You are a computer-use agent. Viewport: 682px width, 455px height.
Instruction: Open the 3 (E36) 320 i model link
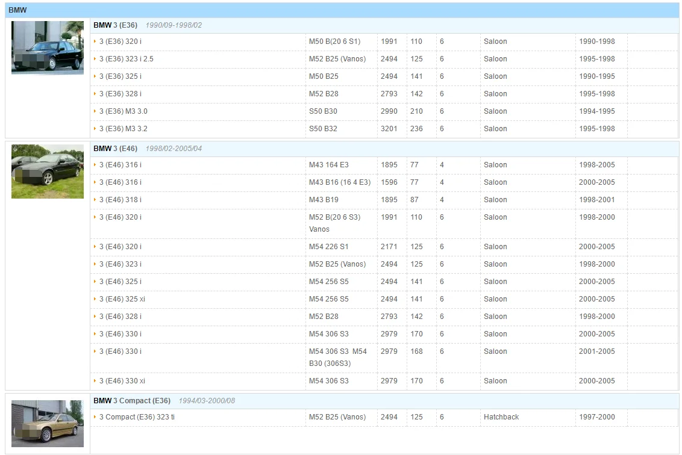pos(120,42)
